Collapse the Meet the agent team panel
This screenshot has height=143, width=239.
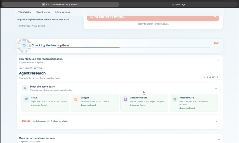coord(216,88)
